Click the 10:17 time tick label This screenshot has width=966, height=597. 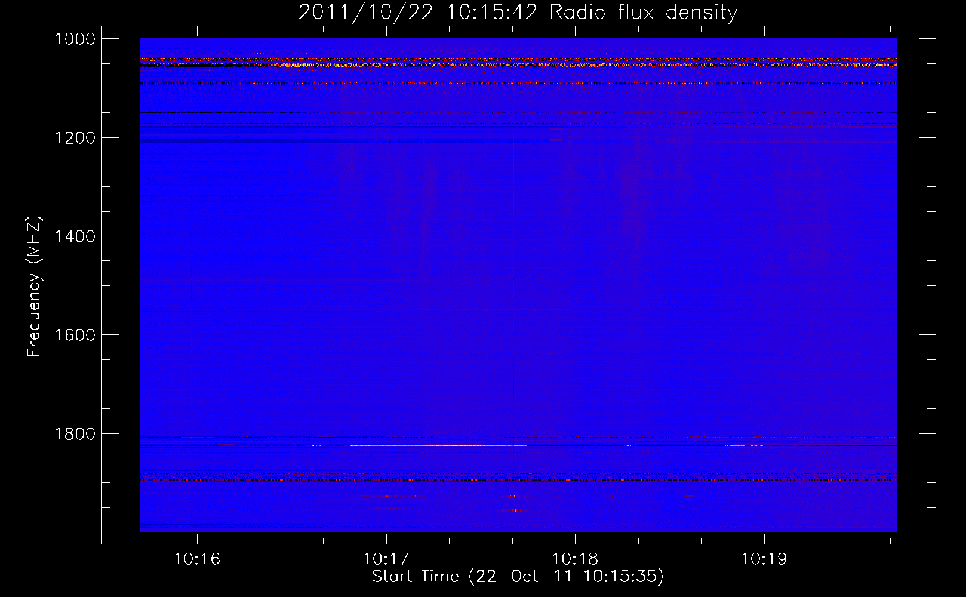[386, 559]
